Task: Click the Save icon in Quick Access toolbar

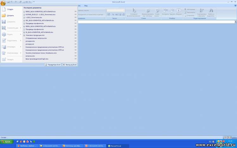Action: (x=9, y=2)
